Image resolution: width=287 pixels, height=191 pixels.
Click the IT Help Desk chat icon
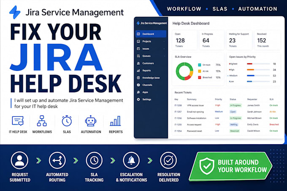click(x=18, y=121)
